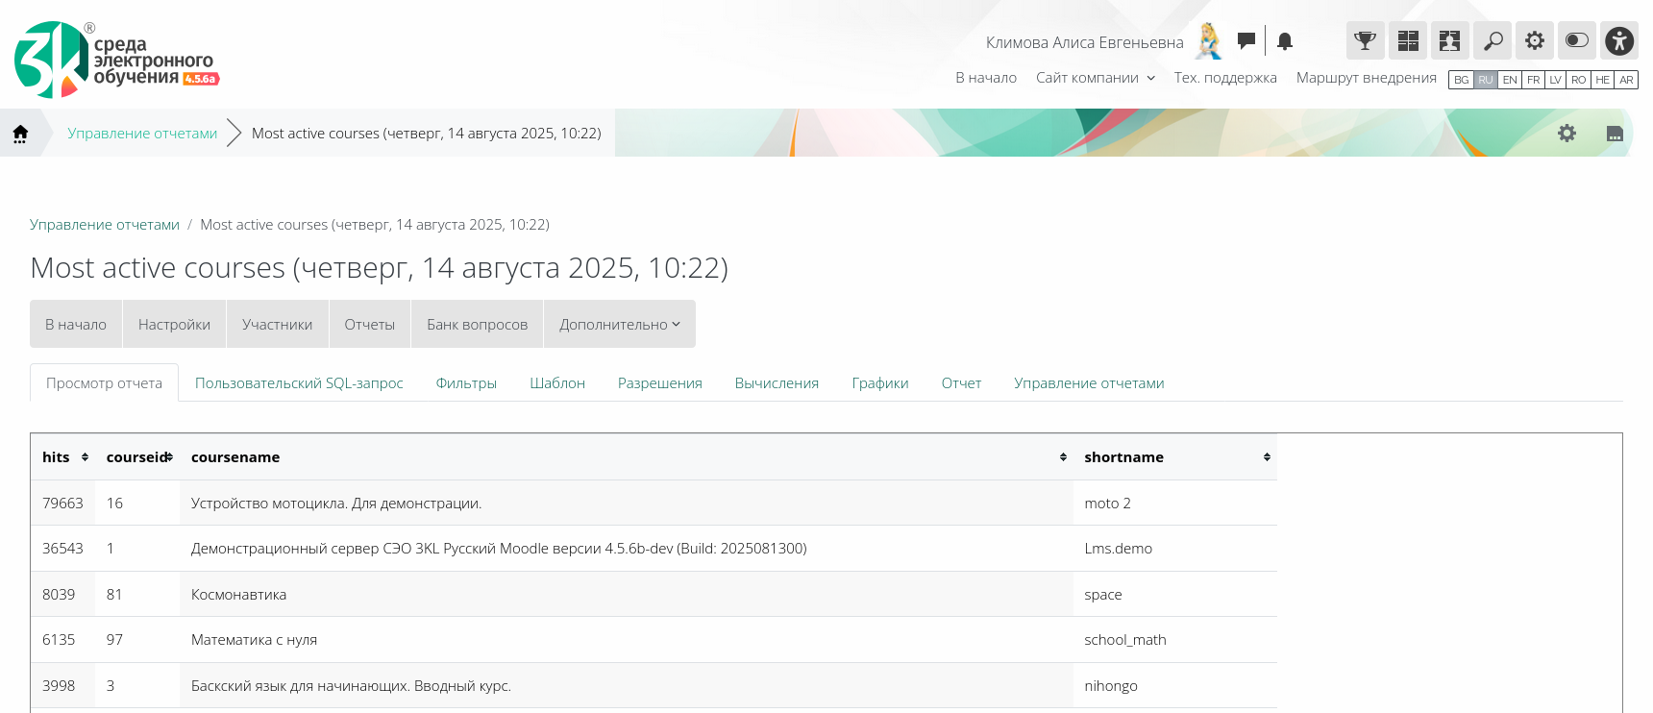
Task: Open the accessibility options icon
Action: coord(1619,41)
